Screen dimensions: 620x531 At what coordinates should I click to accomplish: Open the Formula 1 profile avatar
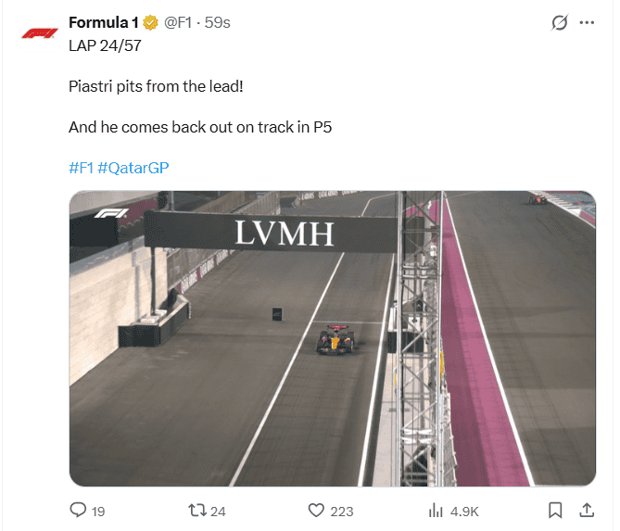point(40,34)
